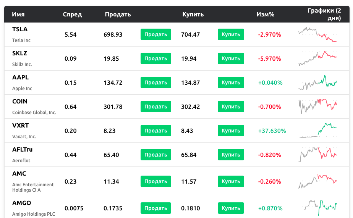This screenshot has width=353, height=218.
Task: View the VXRT mini price chart
Action: coord(317,131)
